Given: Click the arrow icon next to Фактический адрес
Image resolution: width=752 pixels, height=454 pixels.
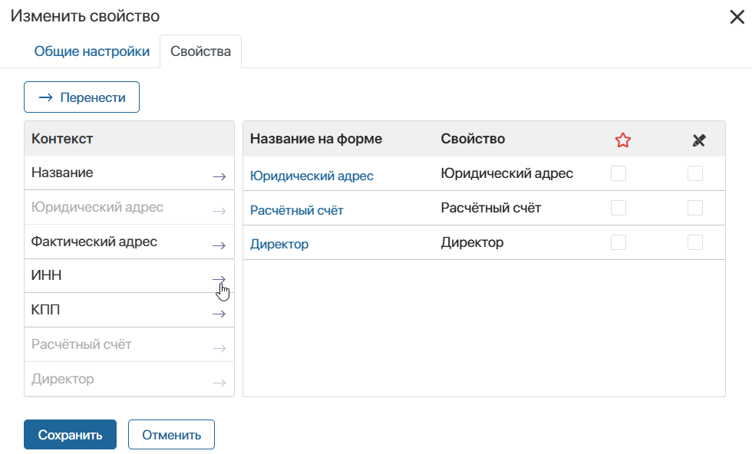Looking at the screenshot, I should [220, 244].
